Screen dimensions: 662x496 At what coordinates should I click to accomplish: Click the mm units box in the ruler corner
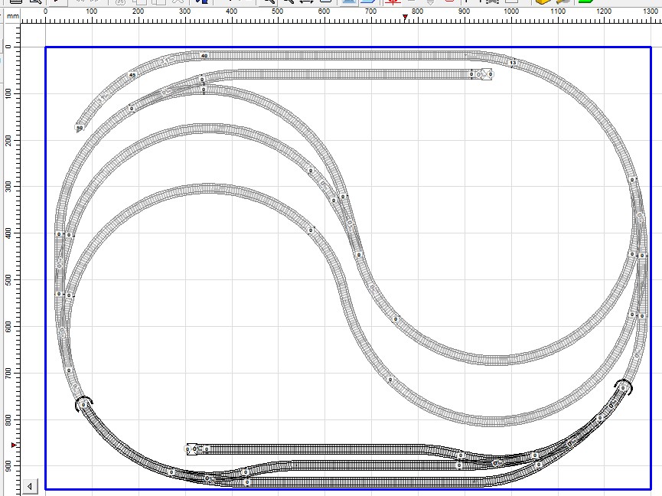point(13,15)
